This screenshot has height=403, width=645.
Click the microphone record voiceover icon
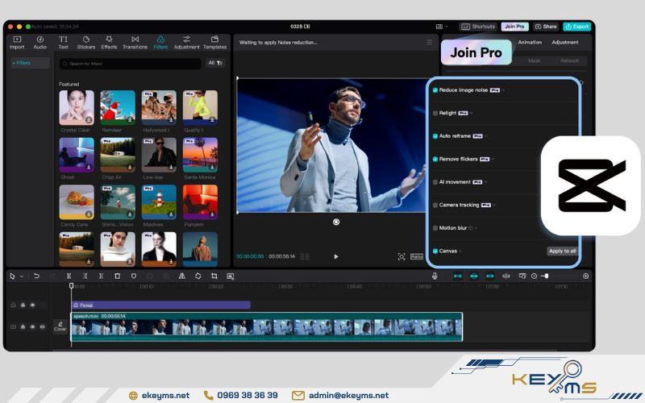(435, 276)
